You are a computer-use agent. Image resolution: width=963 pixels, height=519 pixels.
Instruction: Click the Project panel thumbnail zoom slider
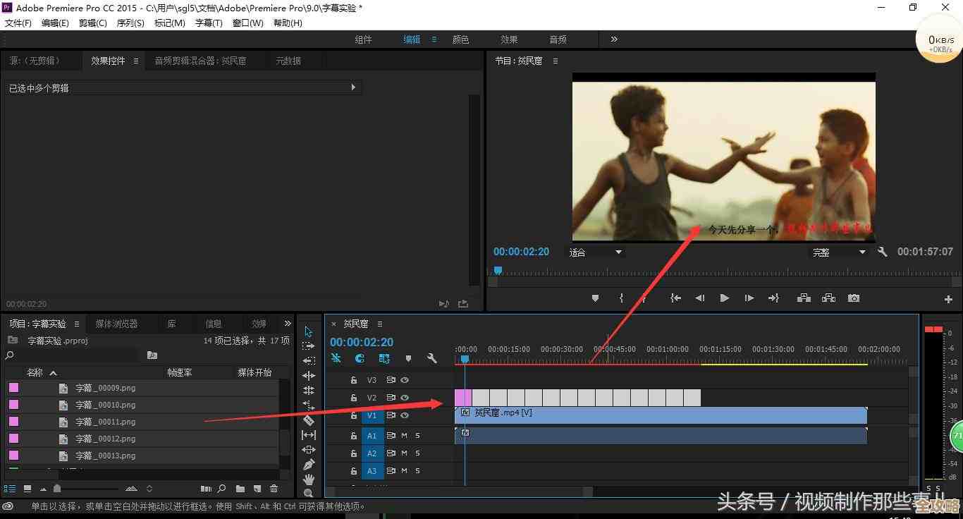tap(57, 489)
